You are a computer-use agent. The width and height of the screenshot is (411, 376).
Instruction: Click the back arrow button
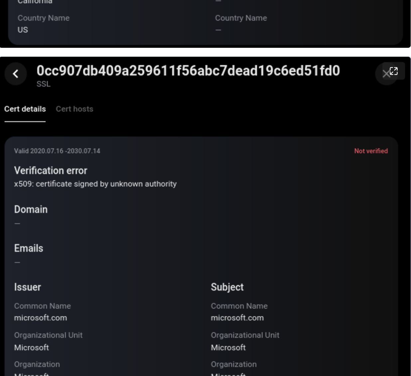pyautogui.click(x=16, y=74)
